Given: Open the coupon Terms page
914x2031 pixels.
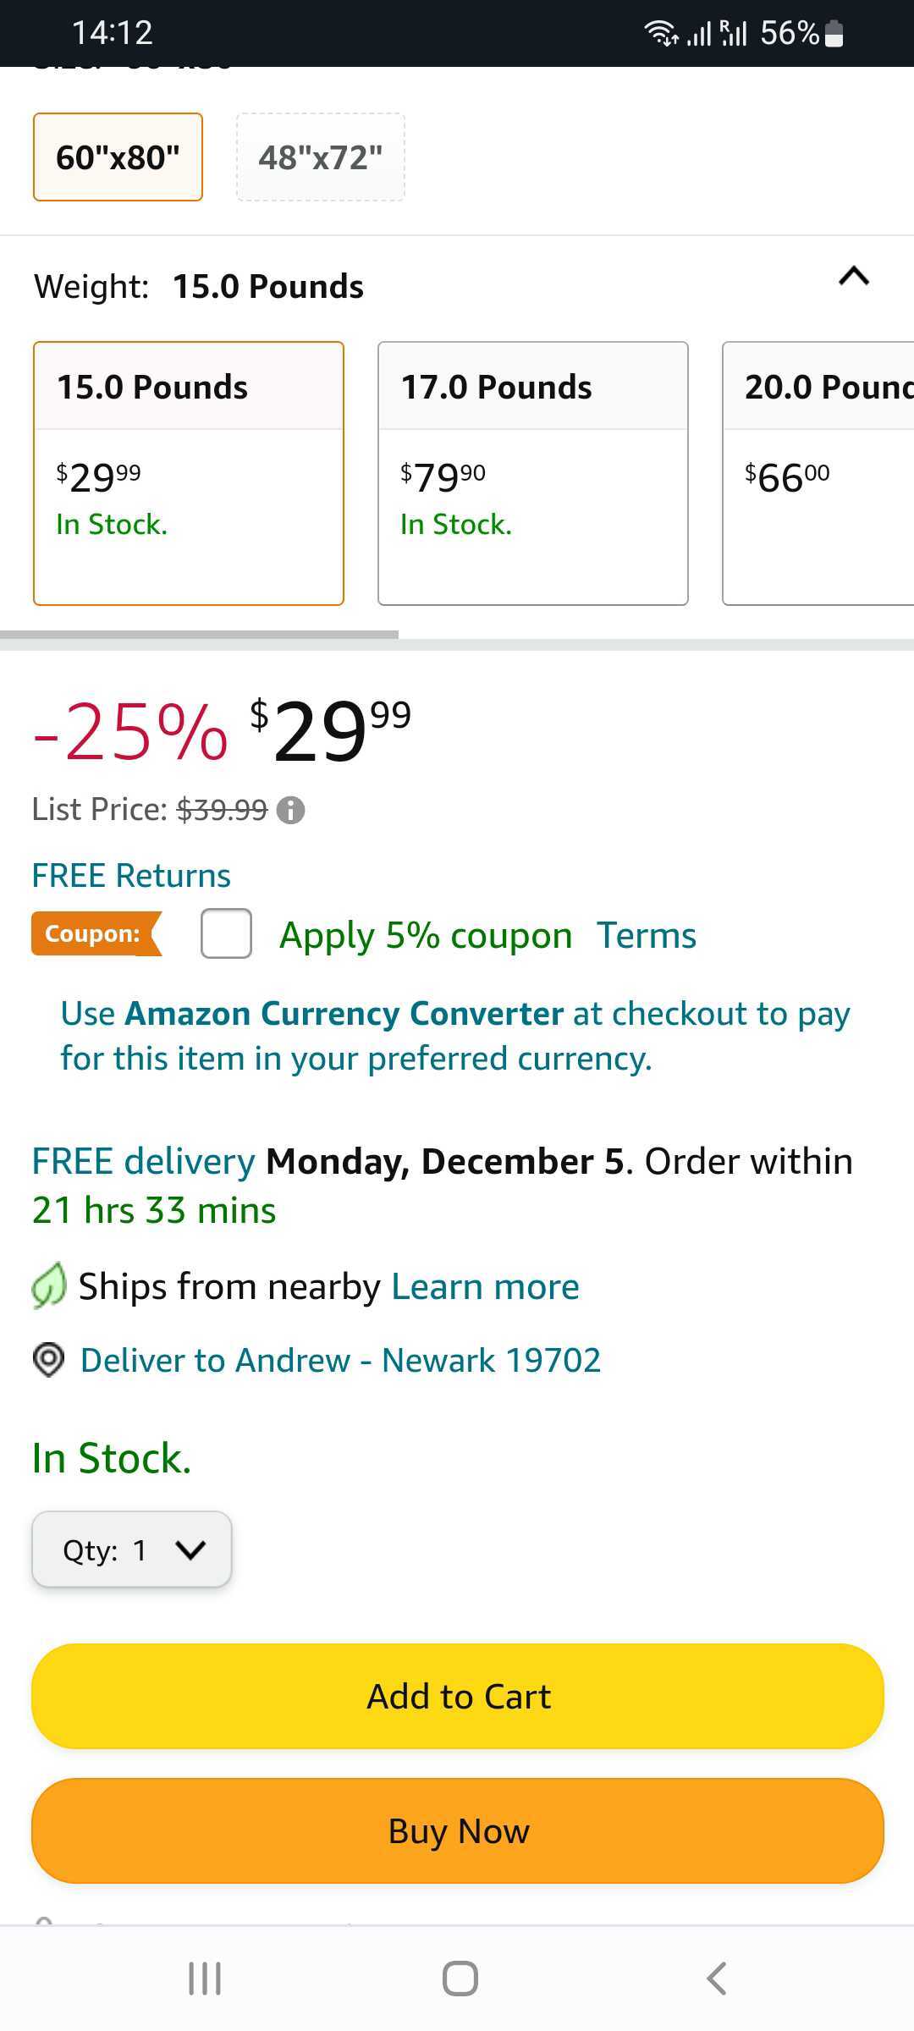Looking at the screenshot, I should coord(647,934).
